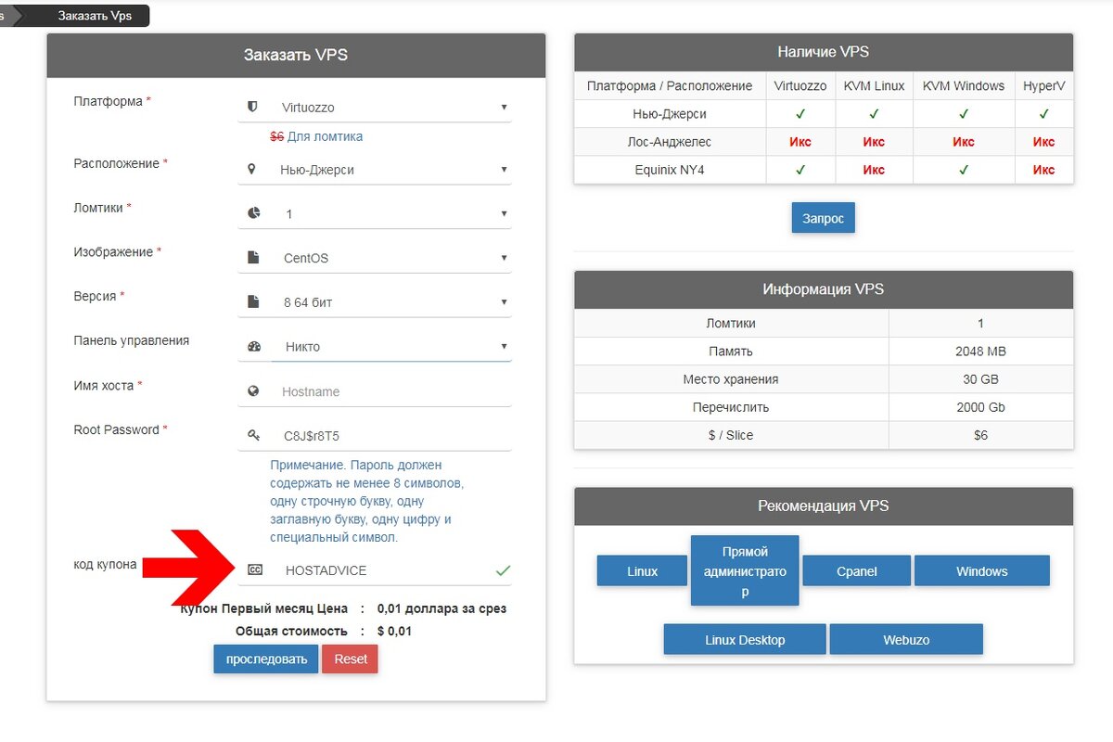The width and height of the screenshot is (1113, 742).
Task: Click Equinix NY4 KVM Windows availability checkmark
Action: pos(964,170)
